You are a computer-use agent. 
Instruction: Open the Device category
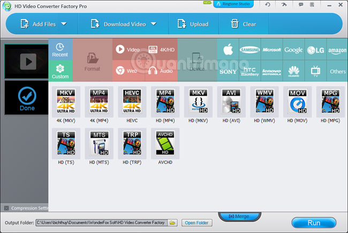point(197,60)
